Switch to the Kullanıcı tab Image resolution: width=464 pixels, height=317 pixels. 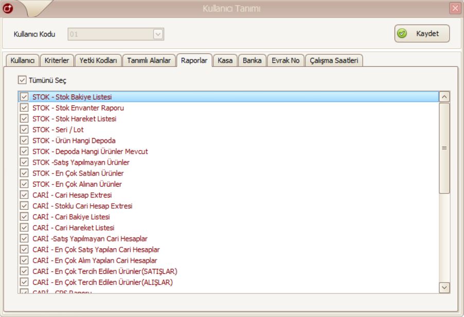(x=21, y=61)
